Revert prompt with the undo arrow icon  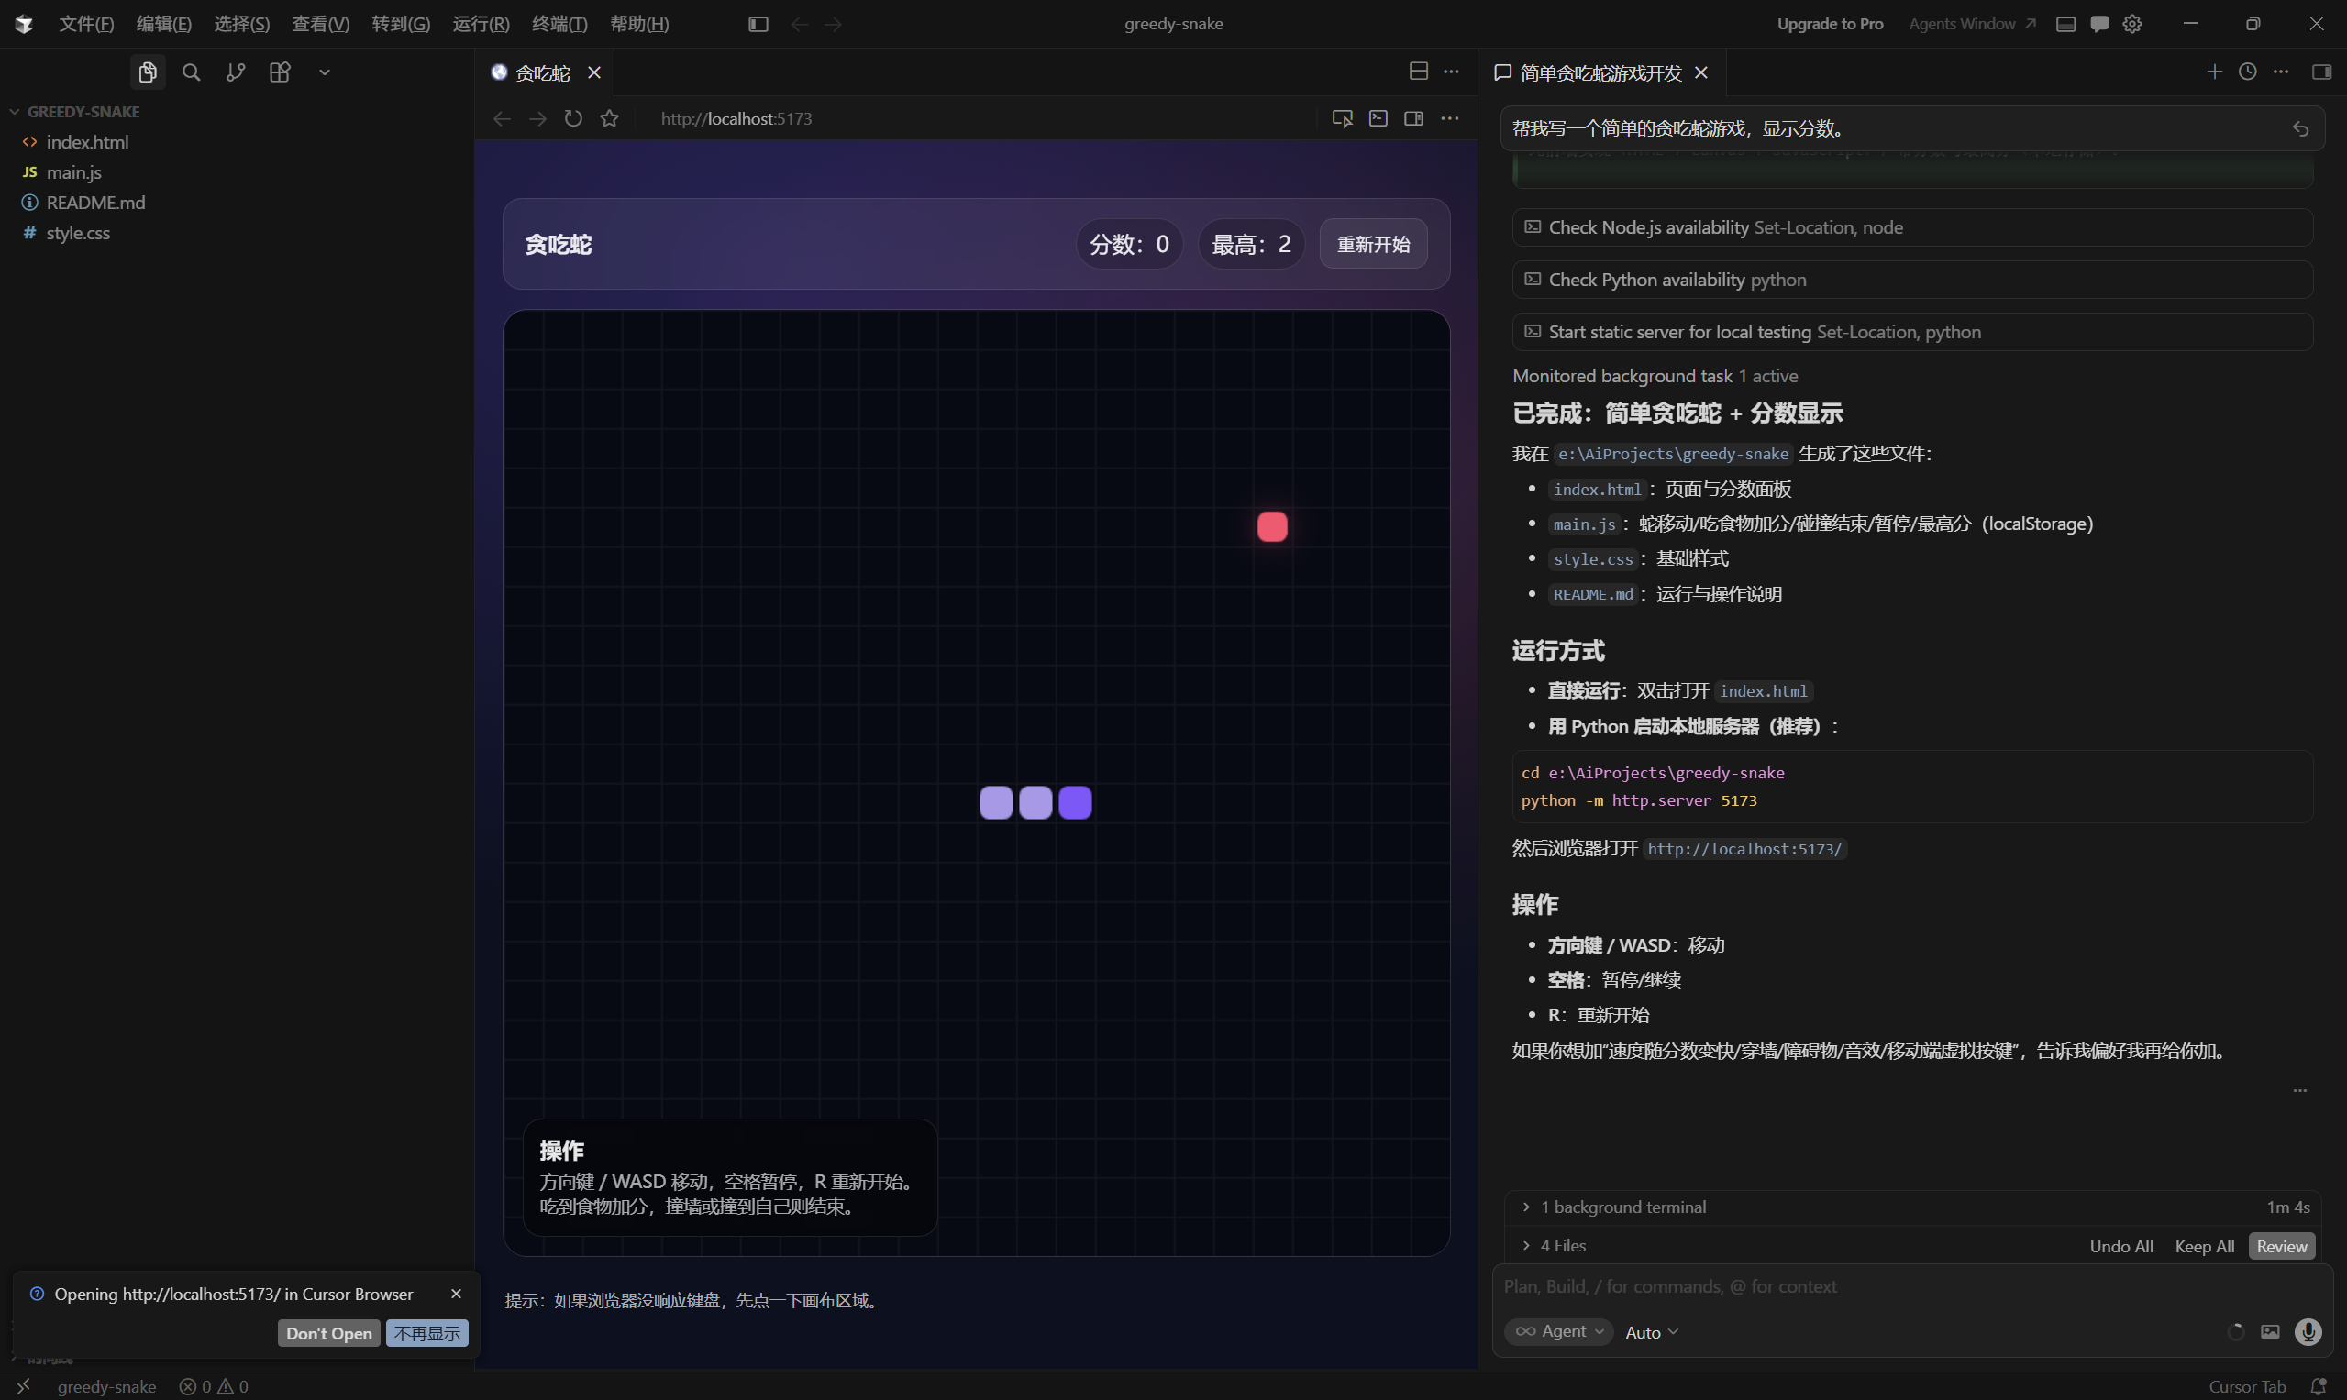click(2301, 129)
